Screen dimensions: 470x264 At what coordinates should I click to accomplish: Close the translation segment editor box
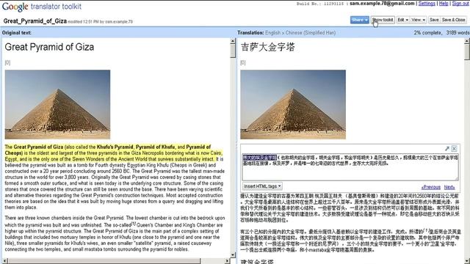pyautogui.click(x=455, y=148)
